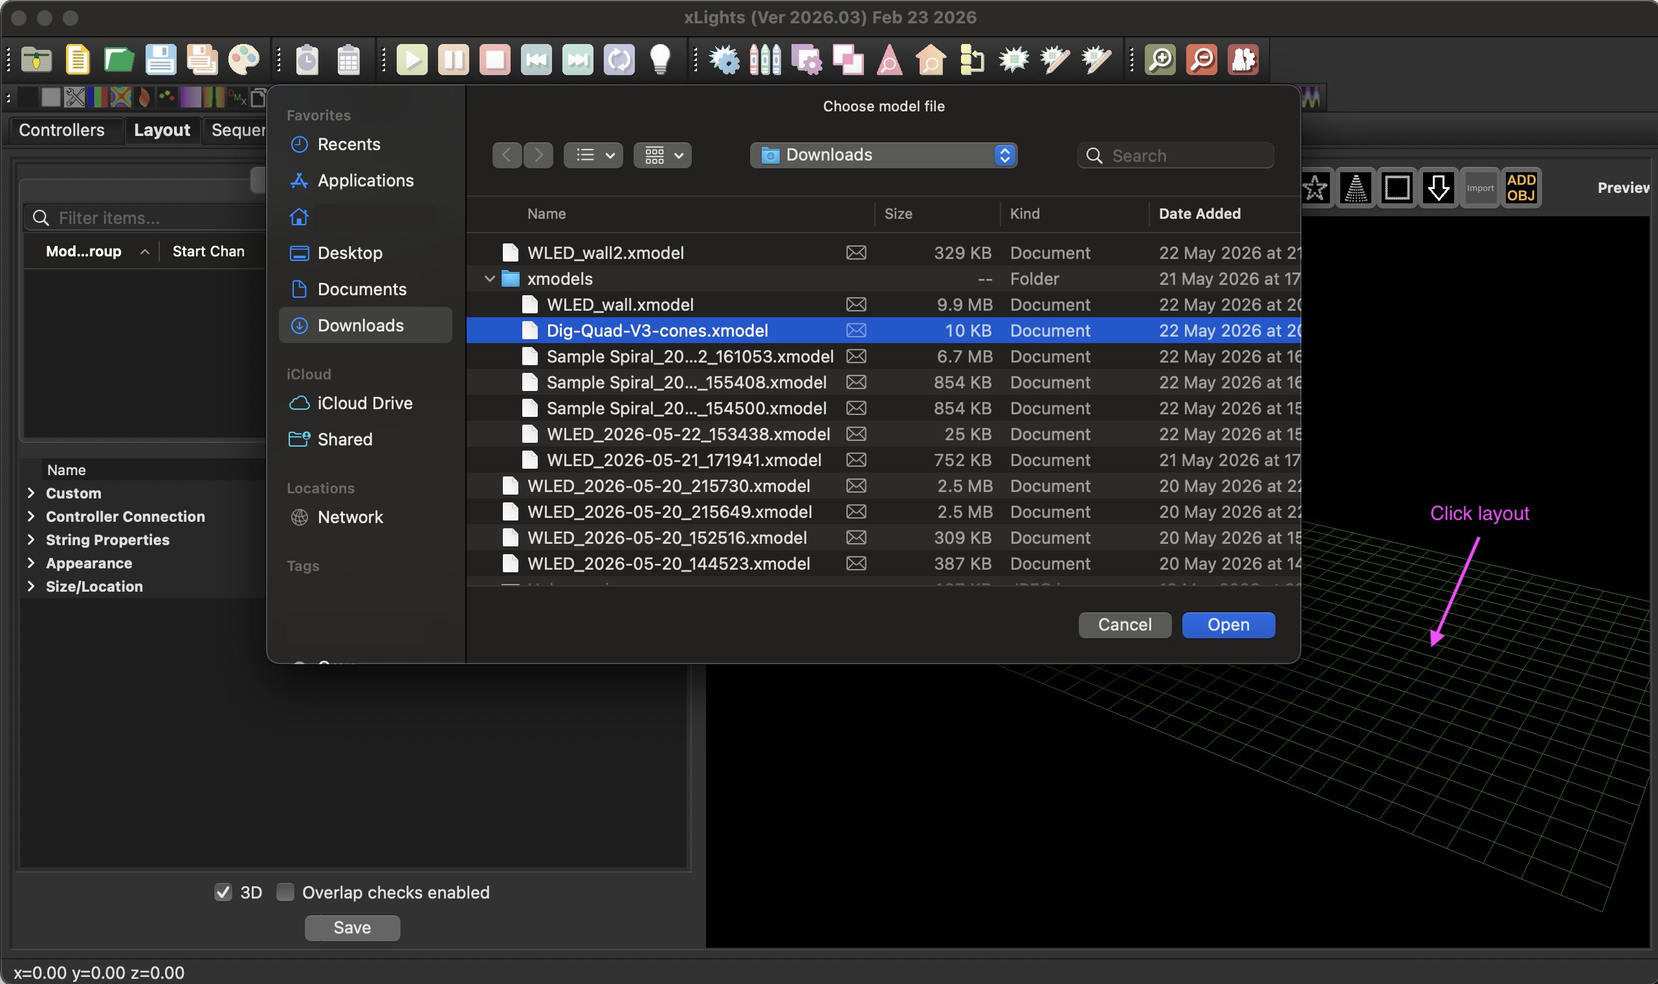Click the crayons color icon in toolbar
Image resolution: width=1658 pixels, height=984 pixels.
pyautogui.click(x=766, y=60)
